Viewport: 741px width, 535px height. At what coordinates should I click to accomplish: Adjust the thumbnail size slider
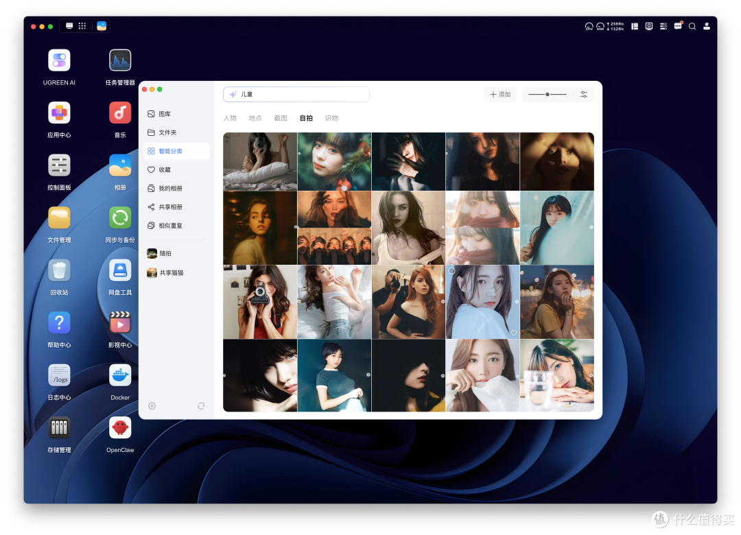point(548,95)
